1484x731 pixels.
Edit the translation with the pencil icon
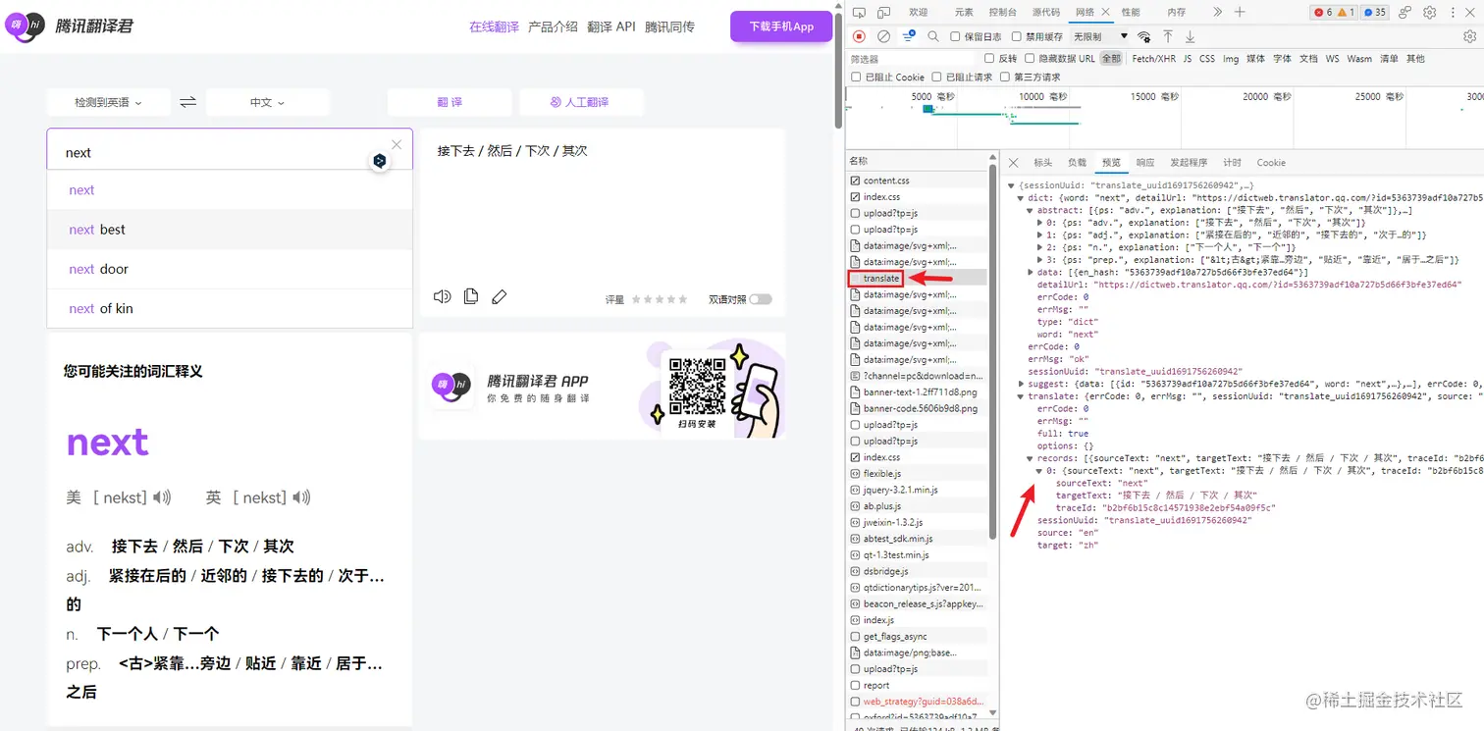(500, 296)
